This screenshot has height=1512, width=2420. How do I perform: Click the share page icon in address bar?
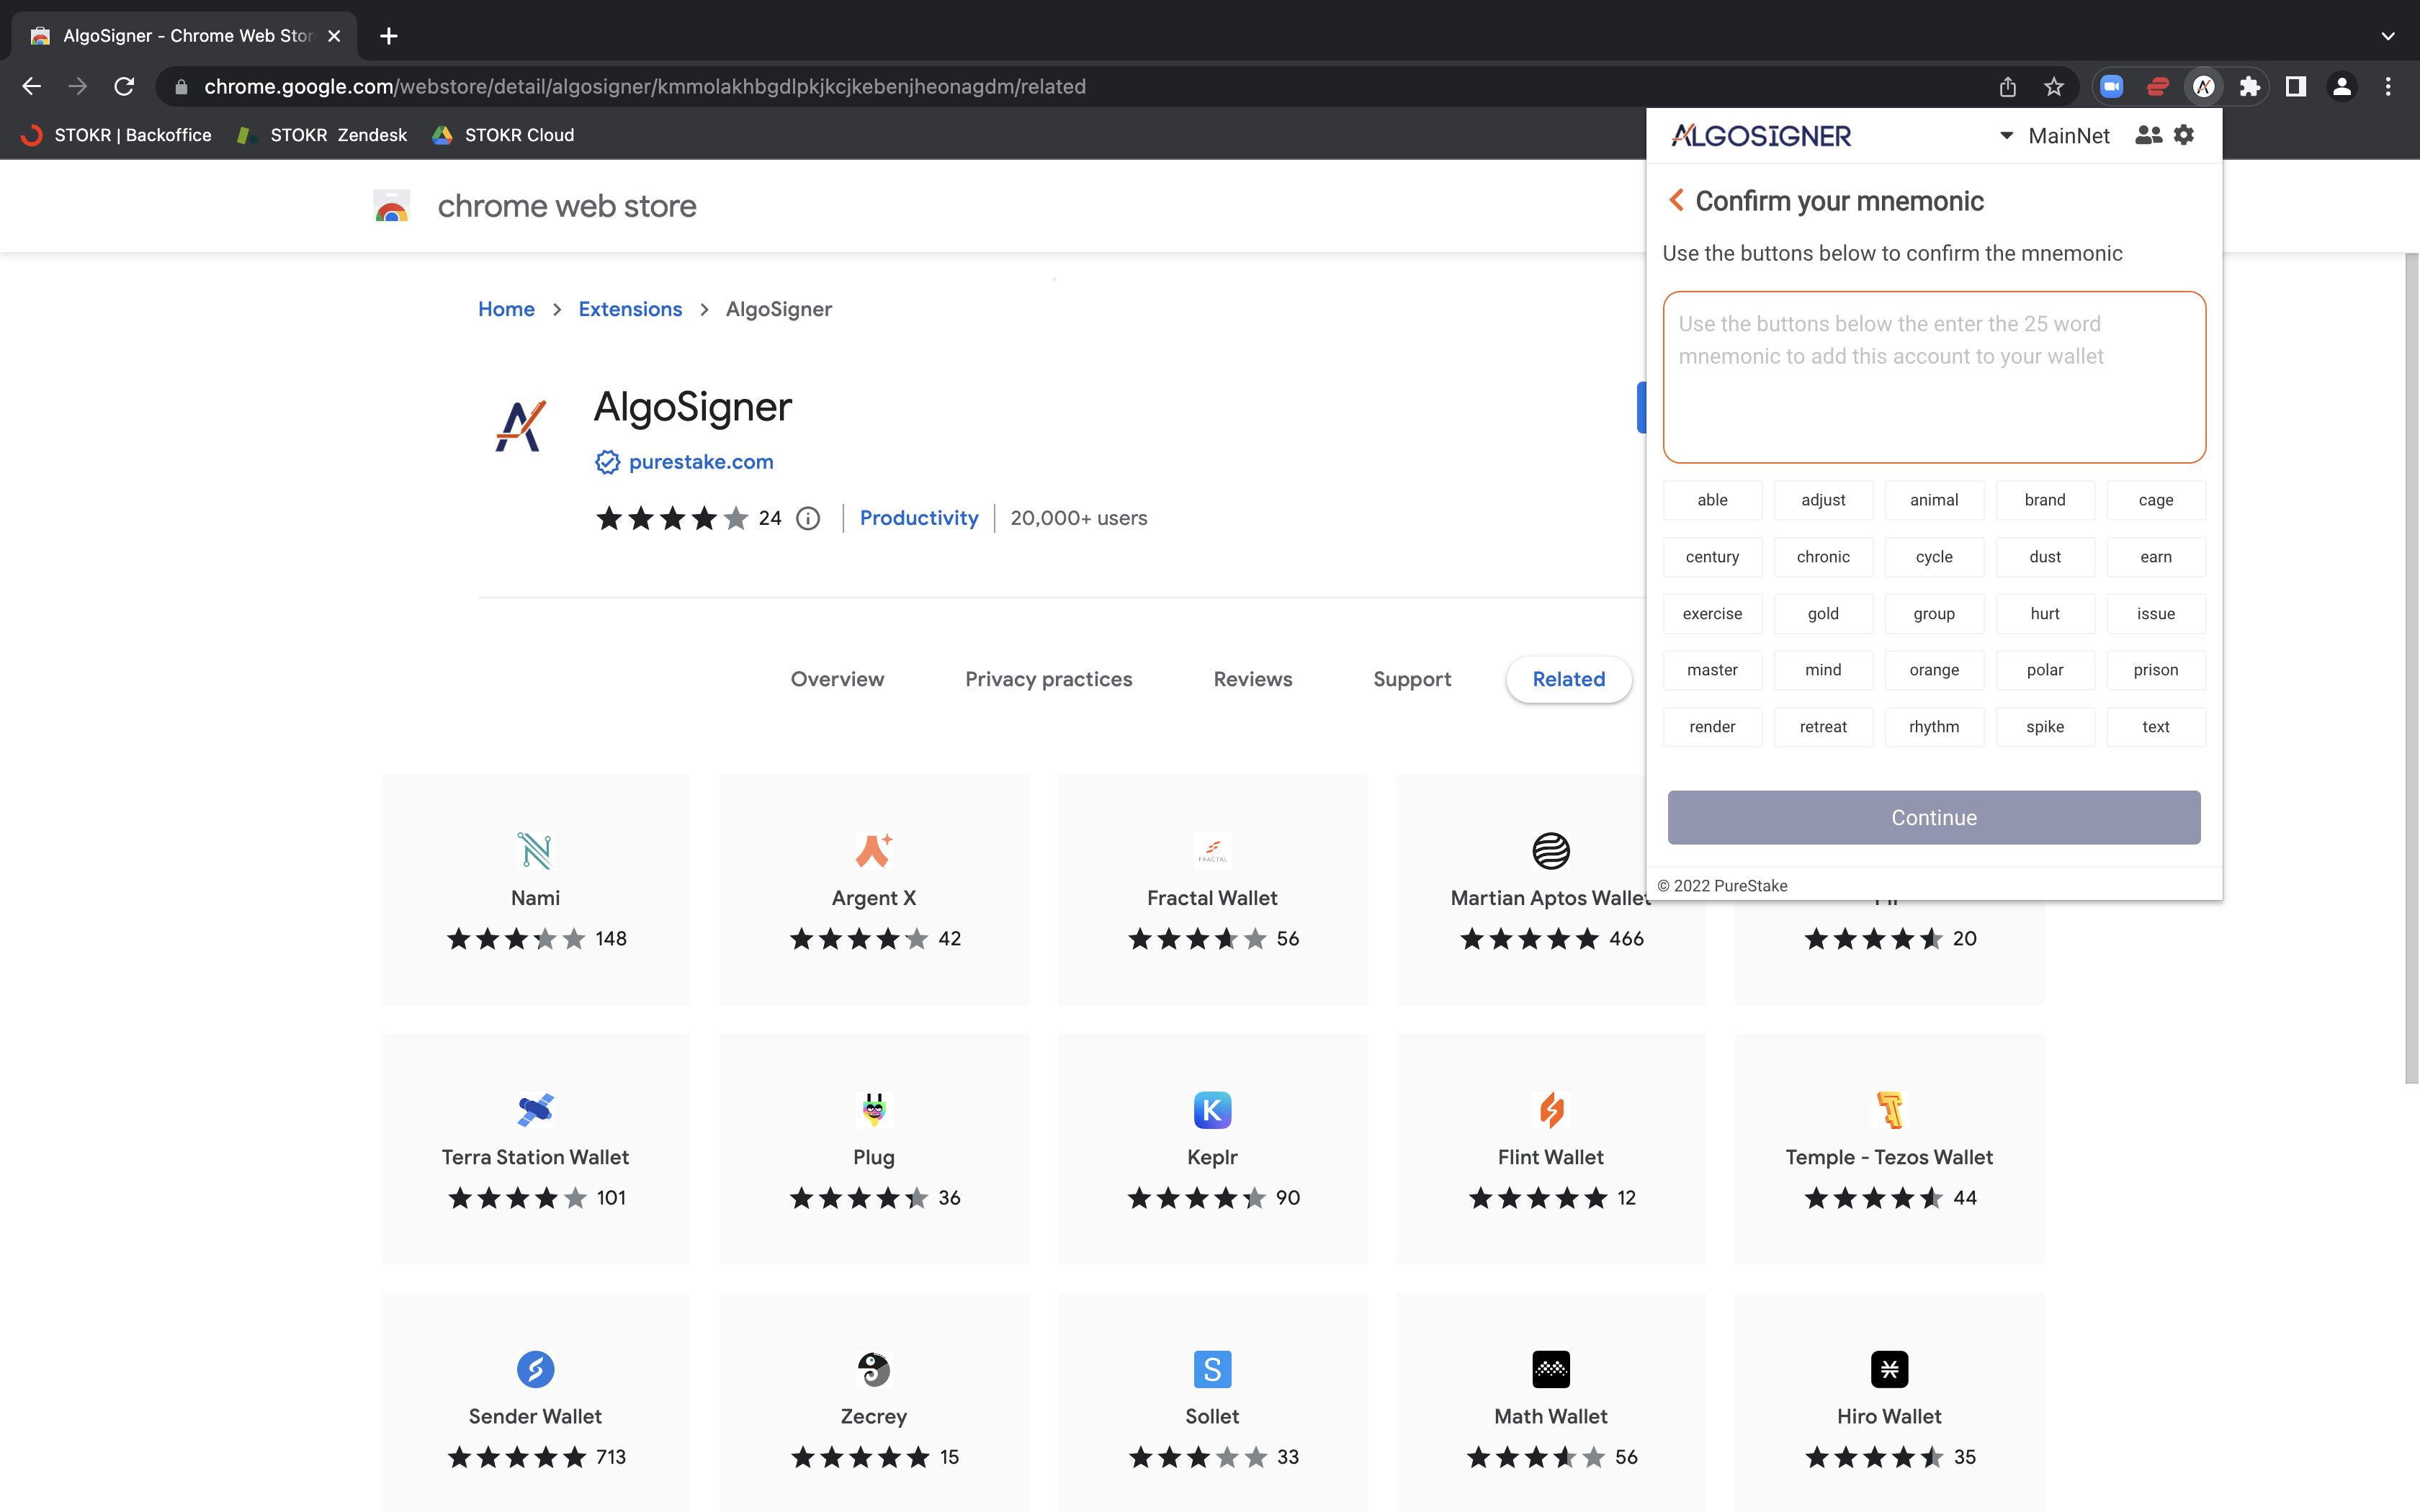click(2008, 87)
